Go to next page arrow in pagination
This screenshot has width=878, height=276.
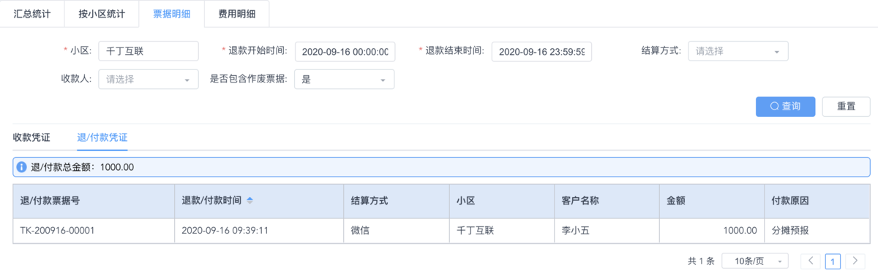(855, 261)
